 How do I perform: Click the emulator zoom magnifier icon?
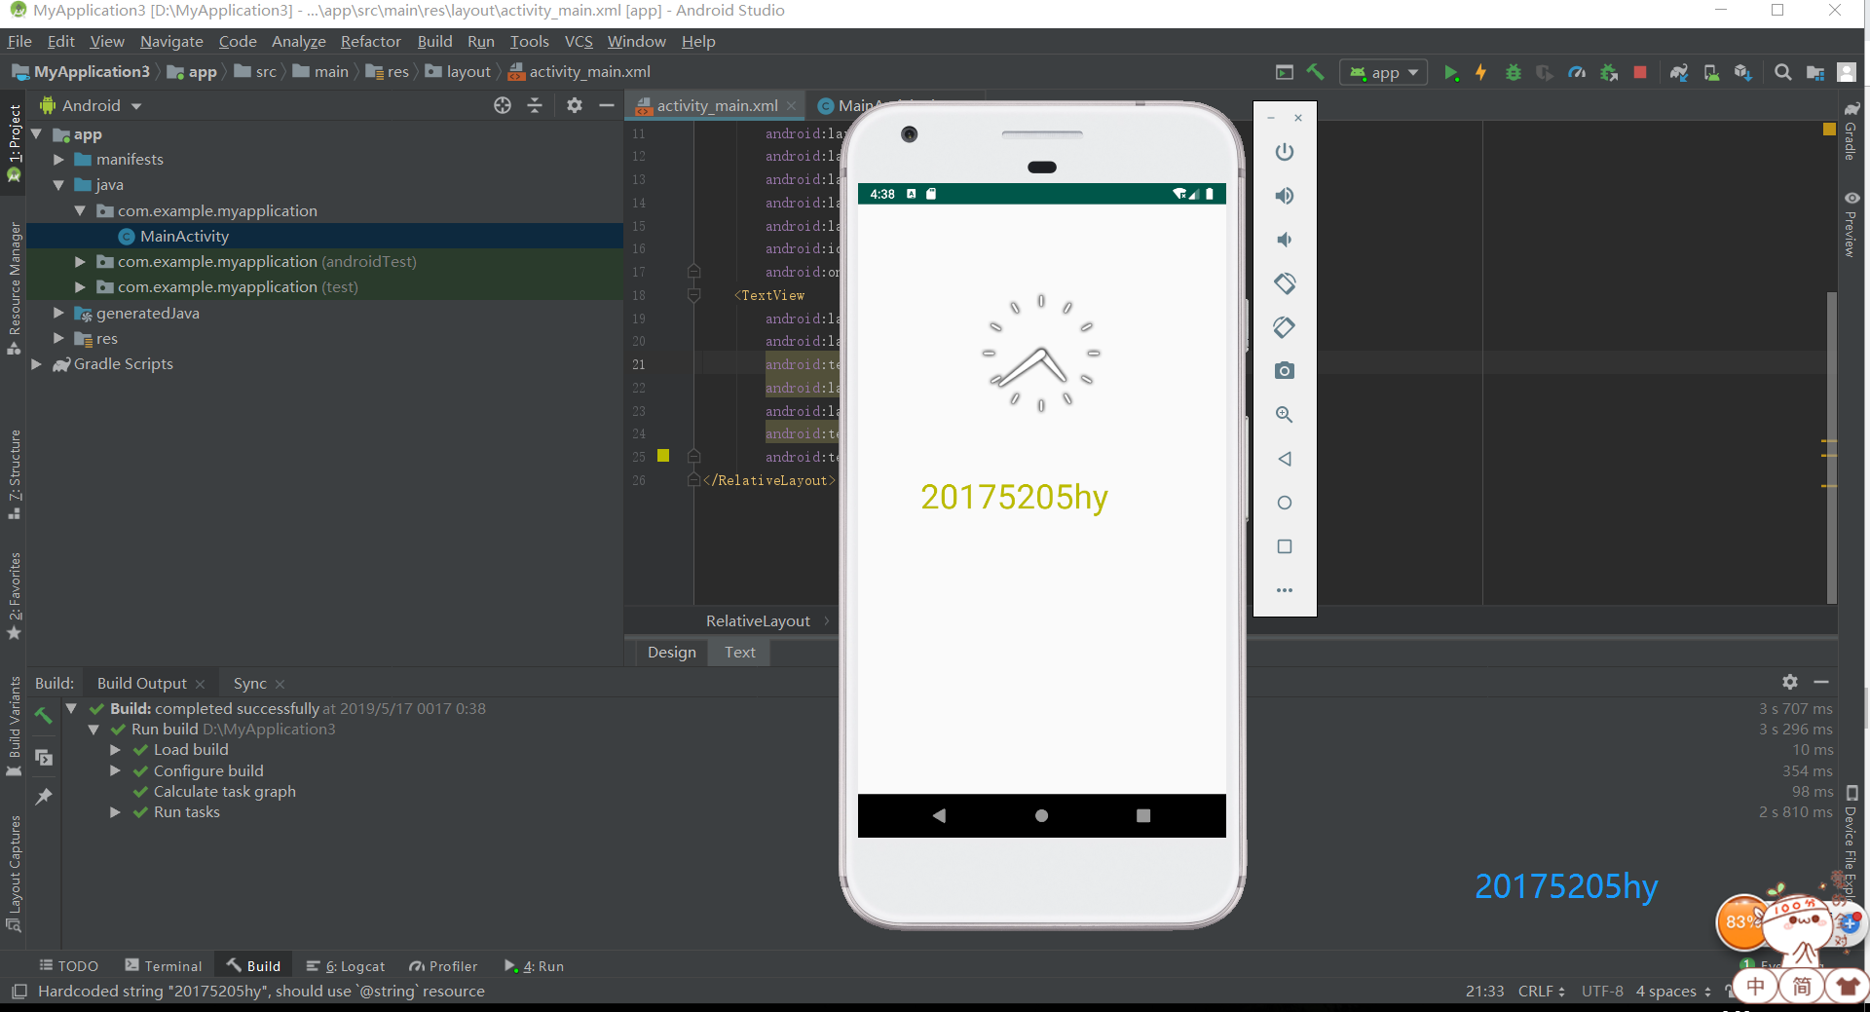pyautogui.click(x=1285, y=415)
